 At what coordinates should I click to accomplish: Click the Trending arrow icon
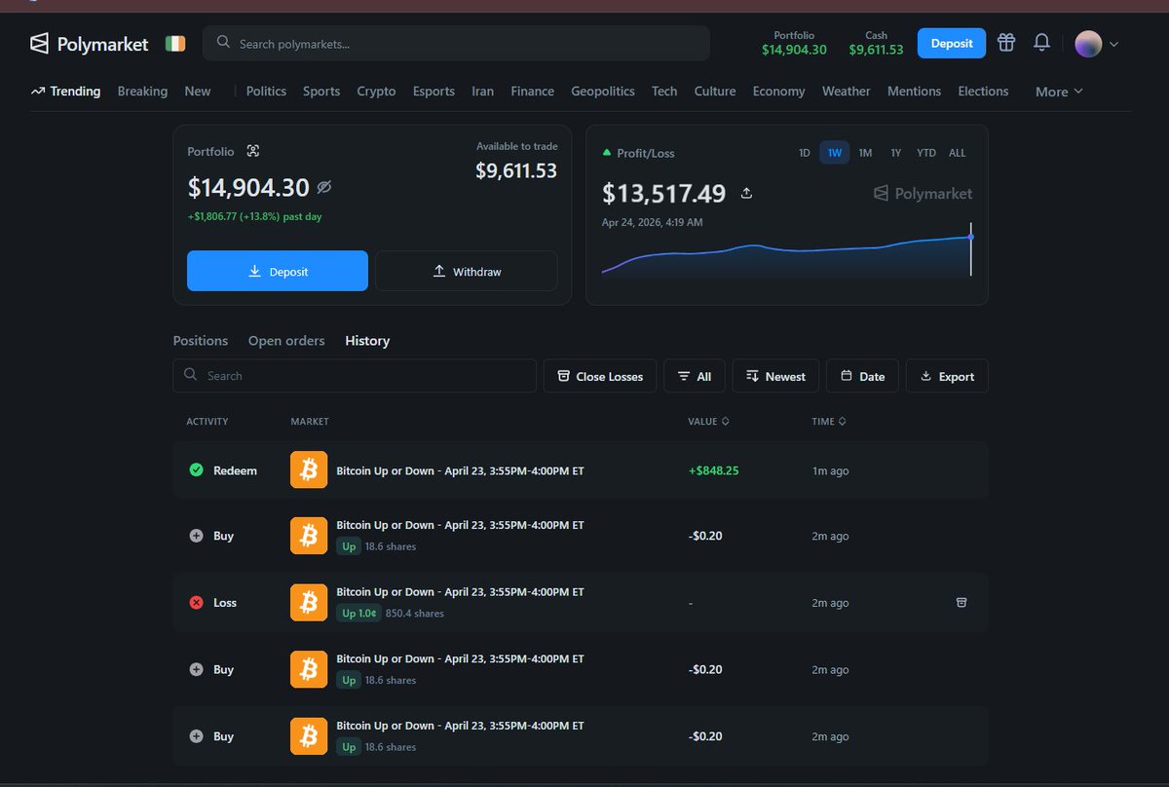[38, 91]
